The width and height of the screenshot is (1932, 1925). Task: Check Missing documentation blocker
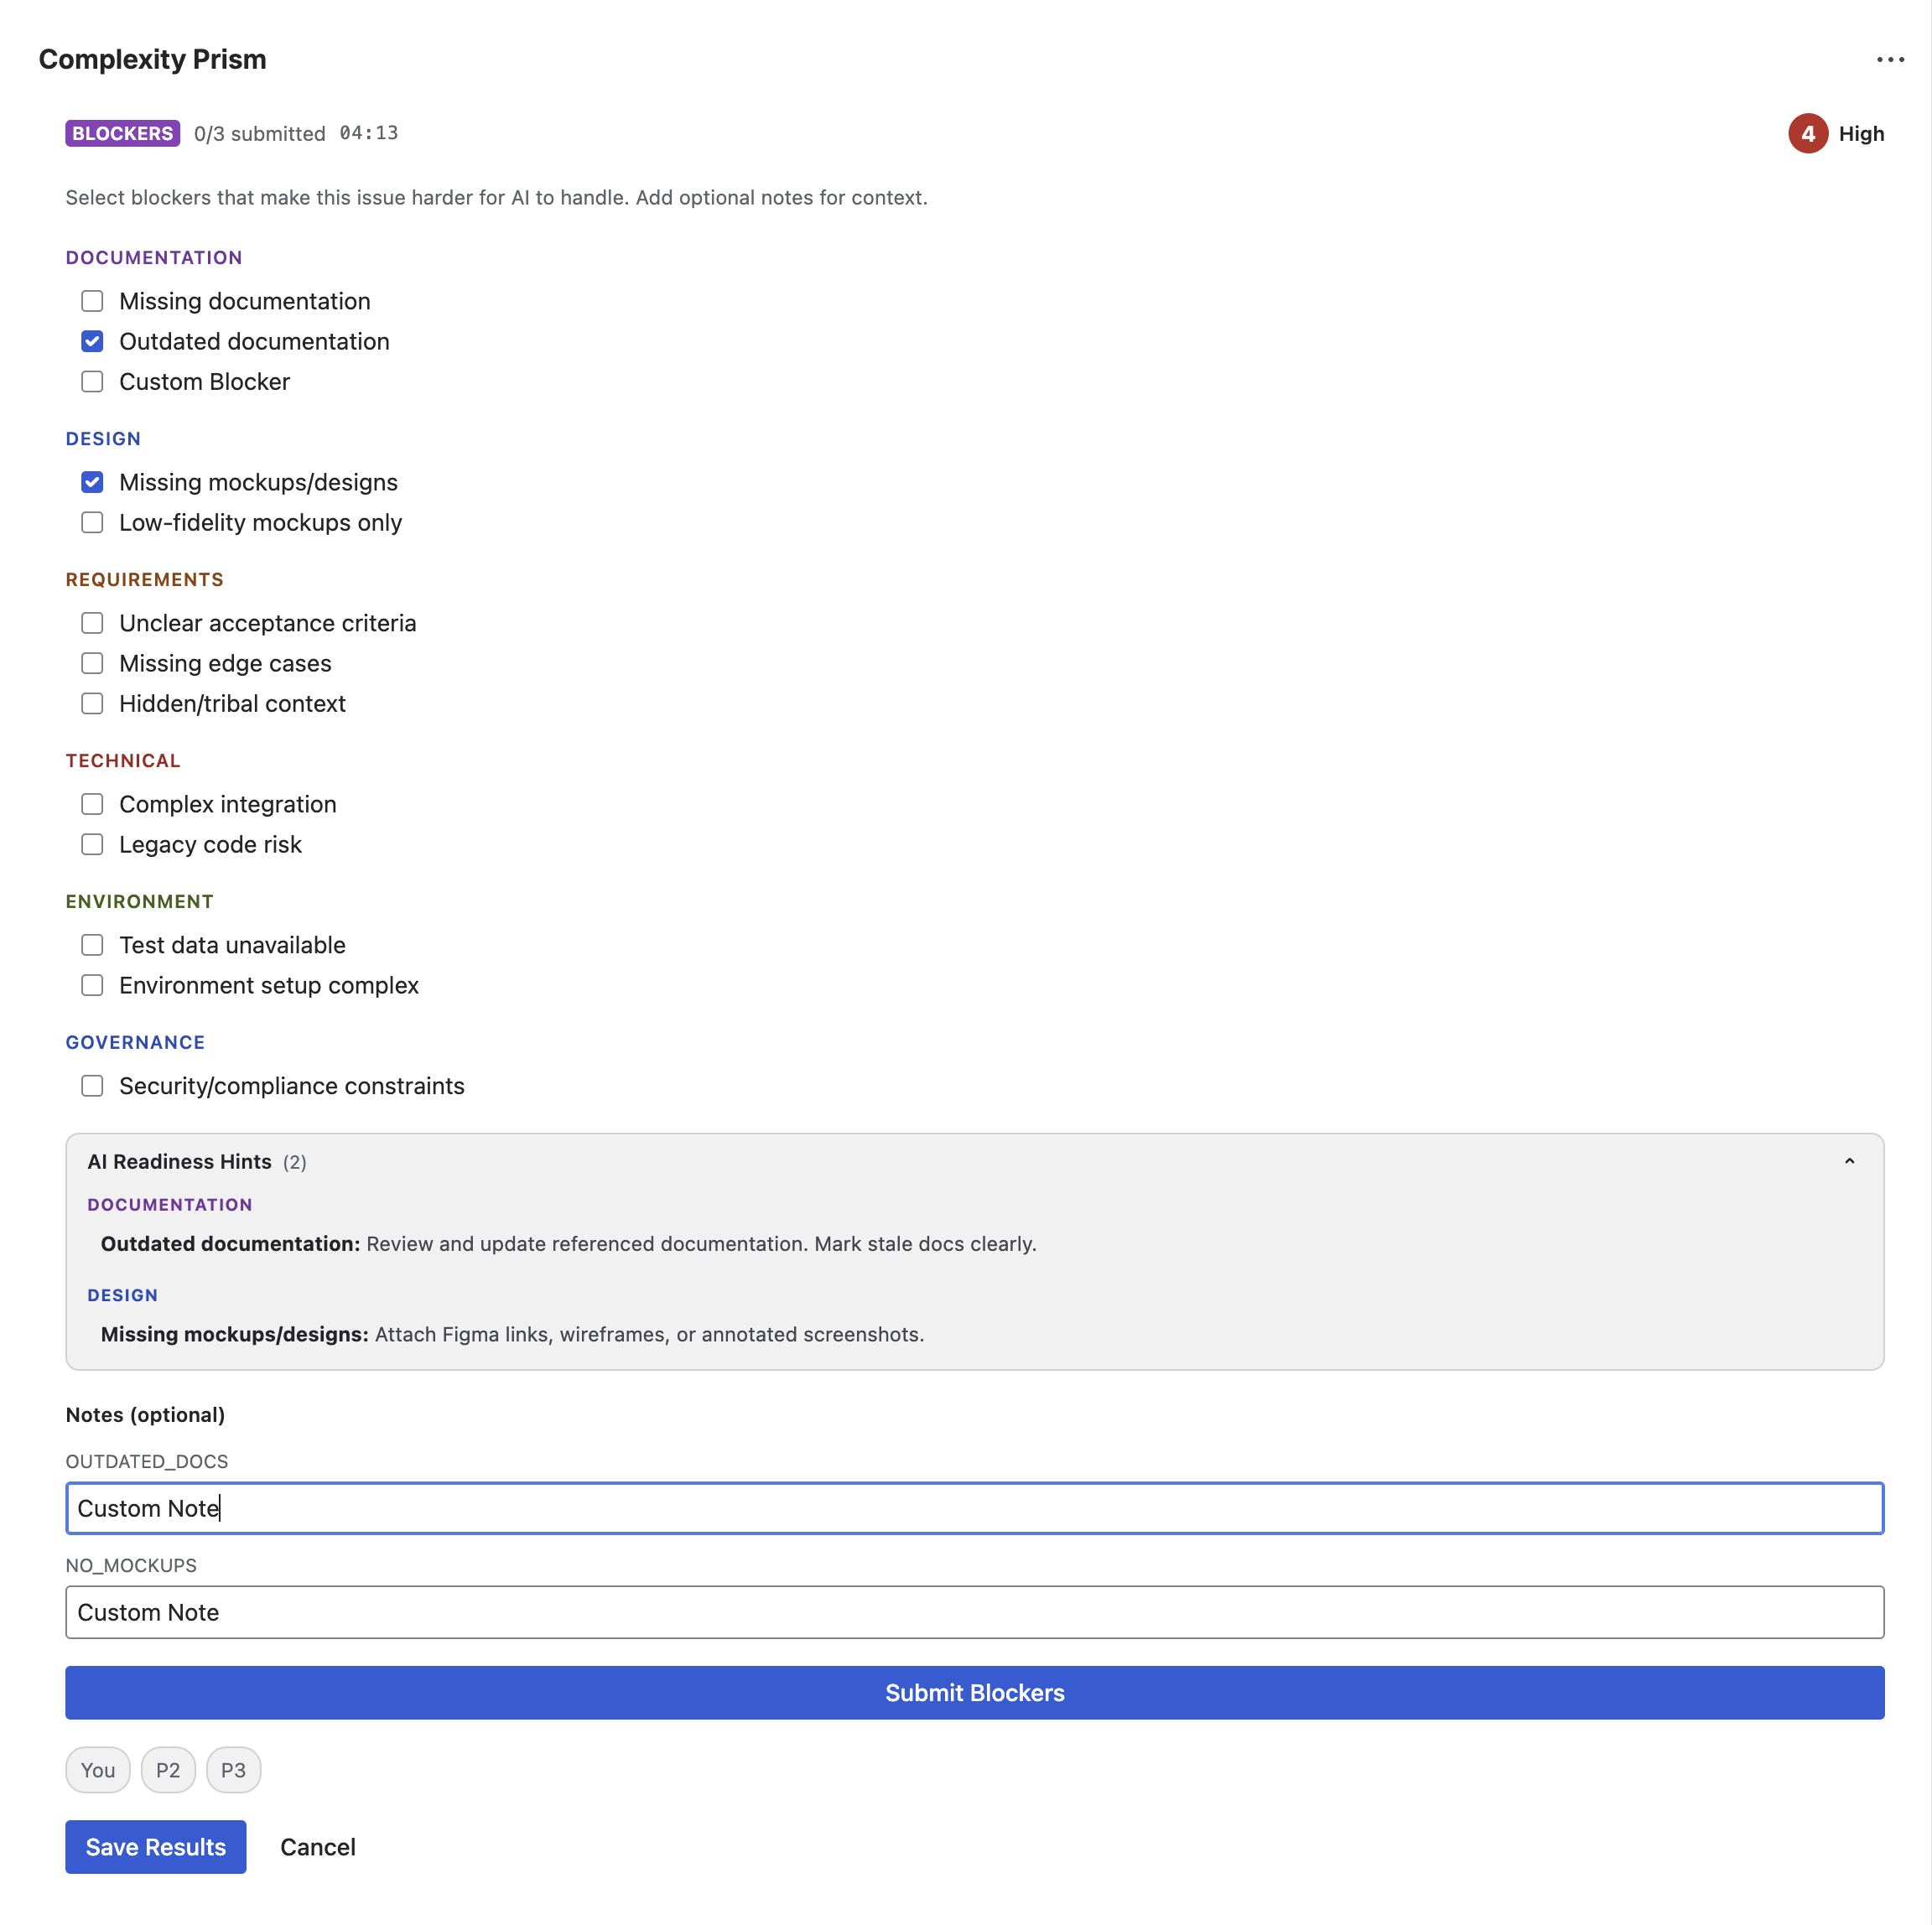click(x=92, y=301)
